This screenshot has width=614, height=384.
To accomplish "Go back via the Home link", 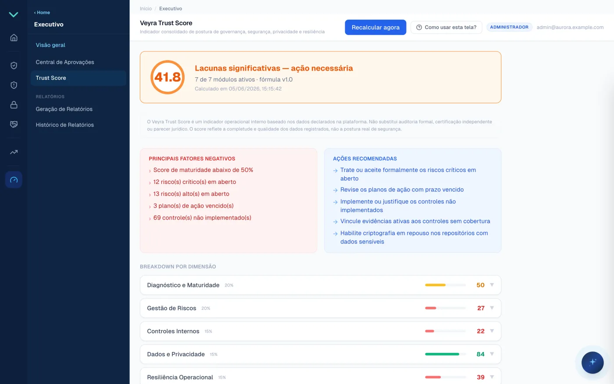I will pos(42,13).
